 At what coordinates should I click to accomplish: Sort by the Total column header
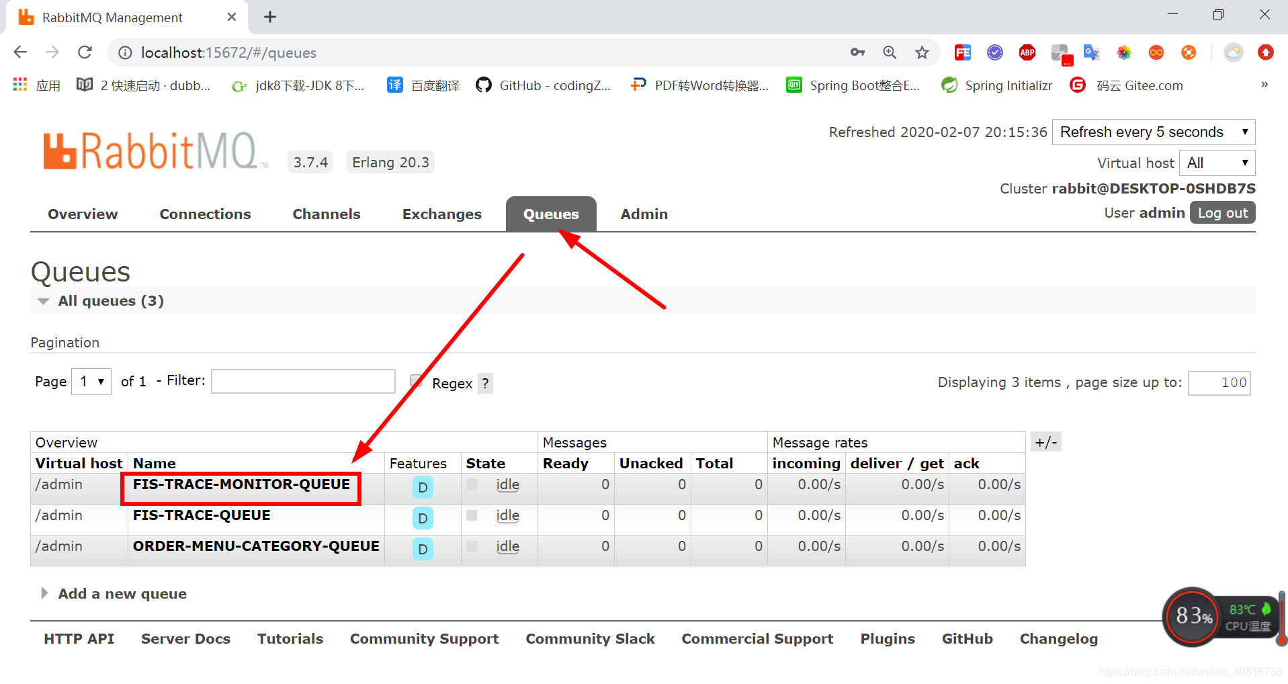714,464
